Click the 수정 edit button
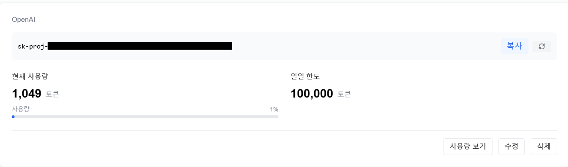568x167 pixels. pyautogui.click(x=511, y=146)
